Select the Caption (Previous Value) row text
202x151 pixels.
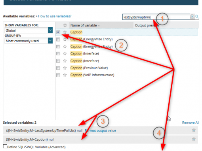point(89,68)
